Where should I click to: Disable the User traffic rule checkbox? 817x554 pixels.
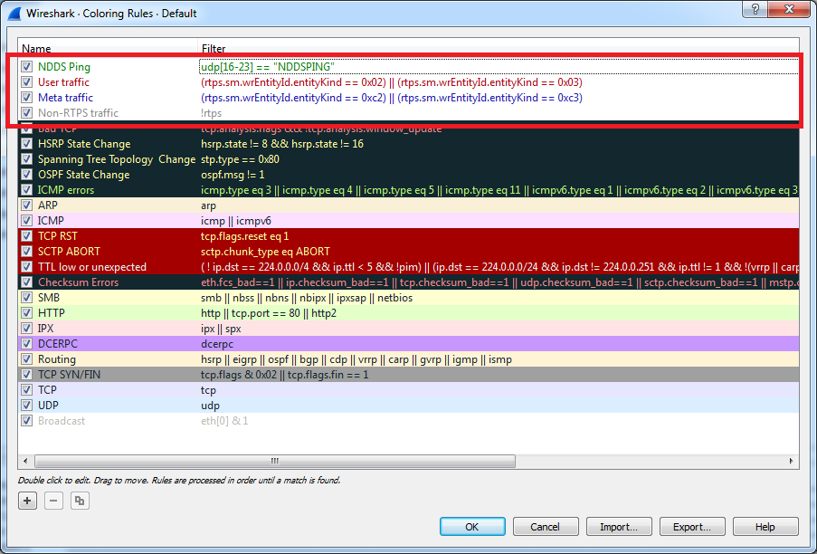click(26, 82)
